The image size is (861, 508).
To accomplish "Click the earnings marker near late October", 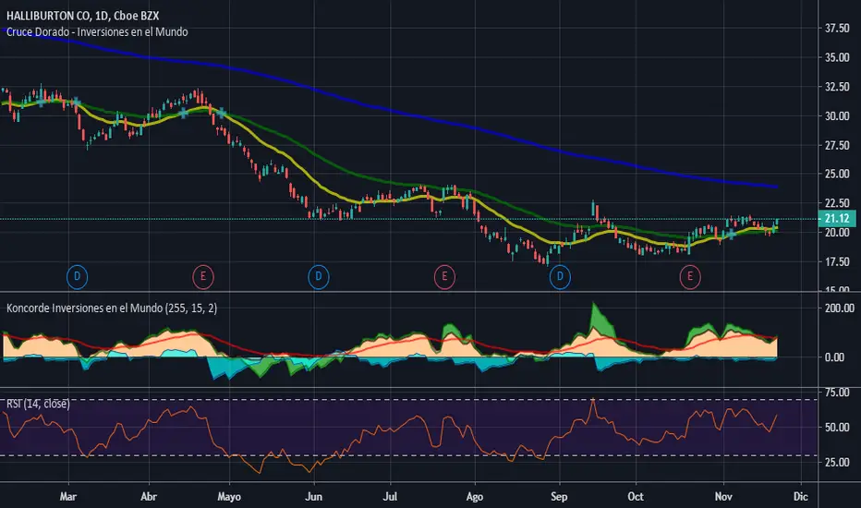I will coord(690,276).
